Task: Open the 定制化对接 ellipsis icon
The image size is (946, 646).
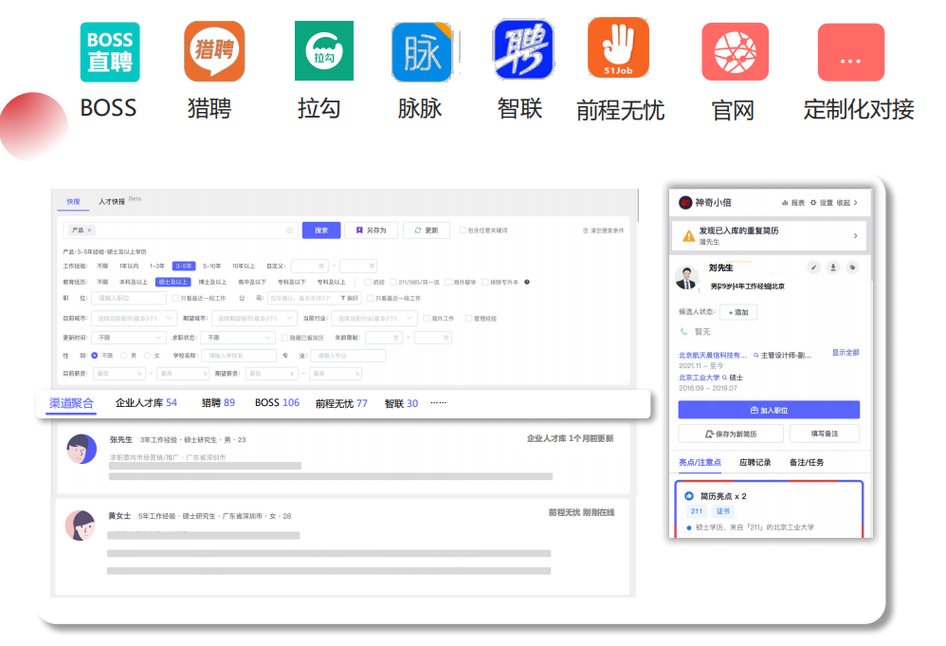Action: coord(850,52)
